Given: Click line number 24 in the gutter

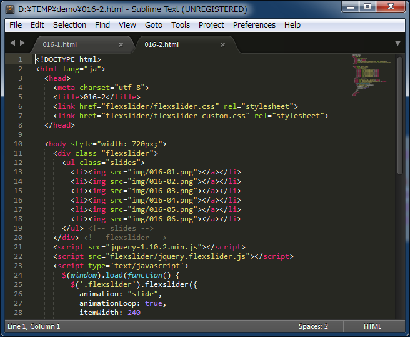Looking at the screenshot, I should point(18,275).
